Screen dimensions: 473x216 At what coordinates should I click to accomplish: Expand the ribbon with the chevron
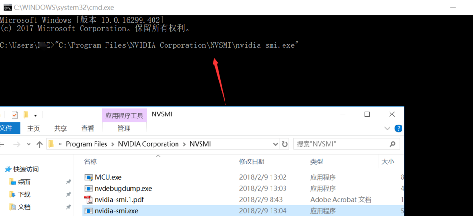pos(387,128)
